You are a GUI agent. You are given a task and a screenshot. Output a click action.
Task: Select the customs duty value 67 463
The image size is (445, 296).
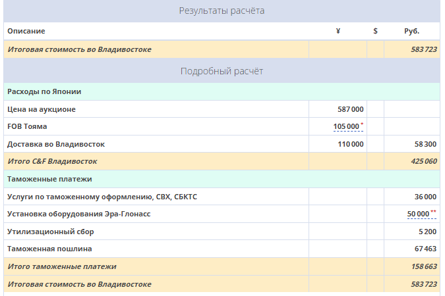(425, 249)
